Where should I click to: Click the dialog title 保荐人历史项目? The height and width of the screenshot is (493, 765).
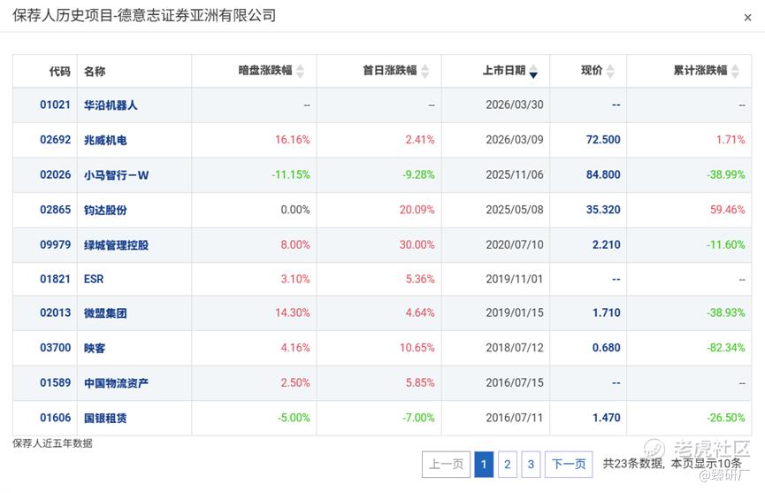pyautogui.click(x=63, y=16)
